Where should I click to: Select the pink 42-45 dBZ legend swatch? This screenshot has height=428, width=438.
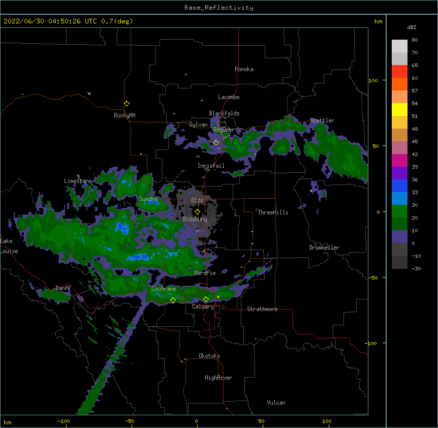tap(399, 148)
